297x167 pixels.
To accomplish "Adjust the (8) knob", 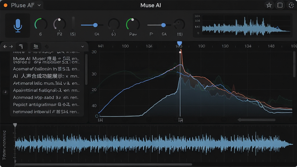I will [179, 24].
